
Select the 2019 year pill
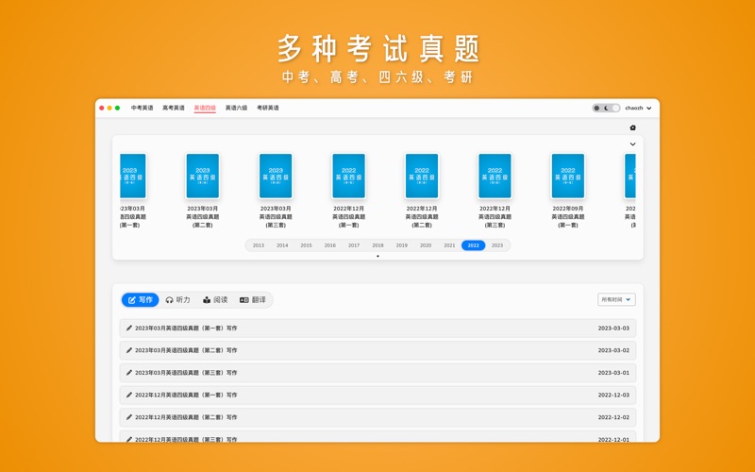click(x=401, y=245)
